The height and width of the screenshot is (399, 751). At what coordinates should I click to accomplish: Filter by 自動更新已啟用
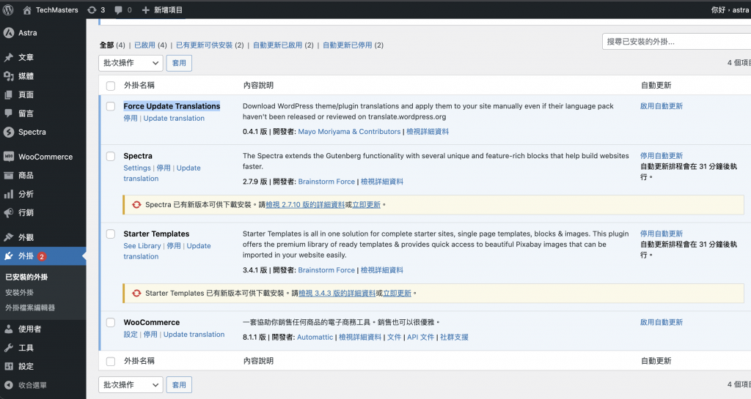point(277,45)
